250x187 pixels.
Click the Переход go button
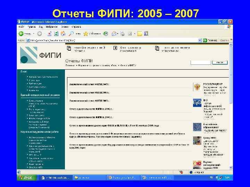point(210,41)
